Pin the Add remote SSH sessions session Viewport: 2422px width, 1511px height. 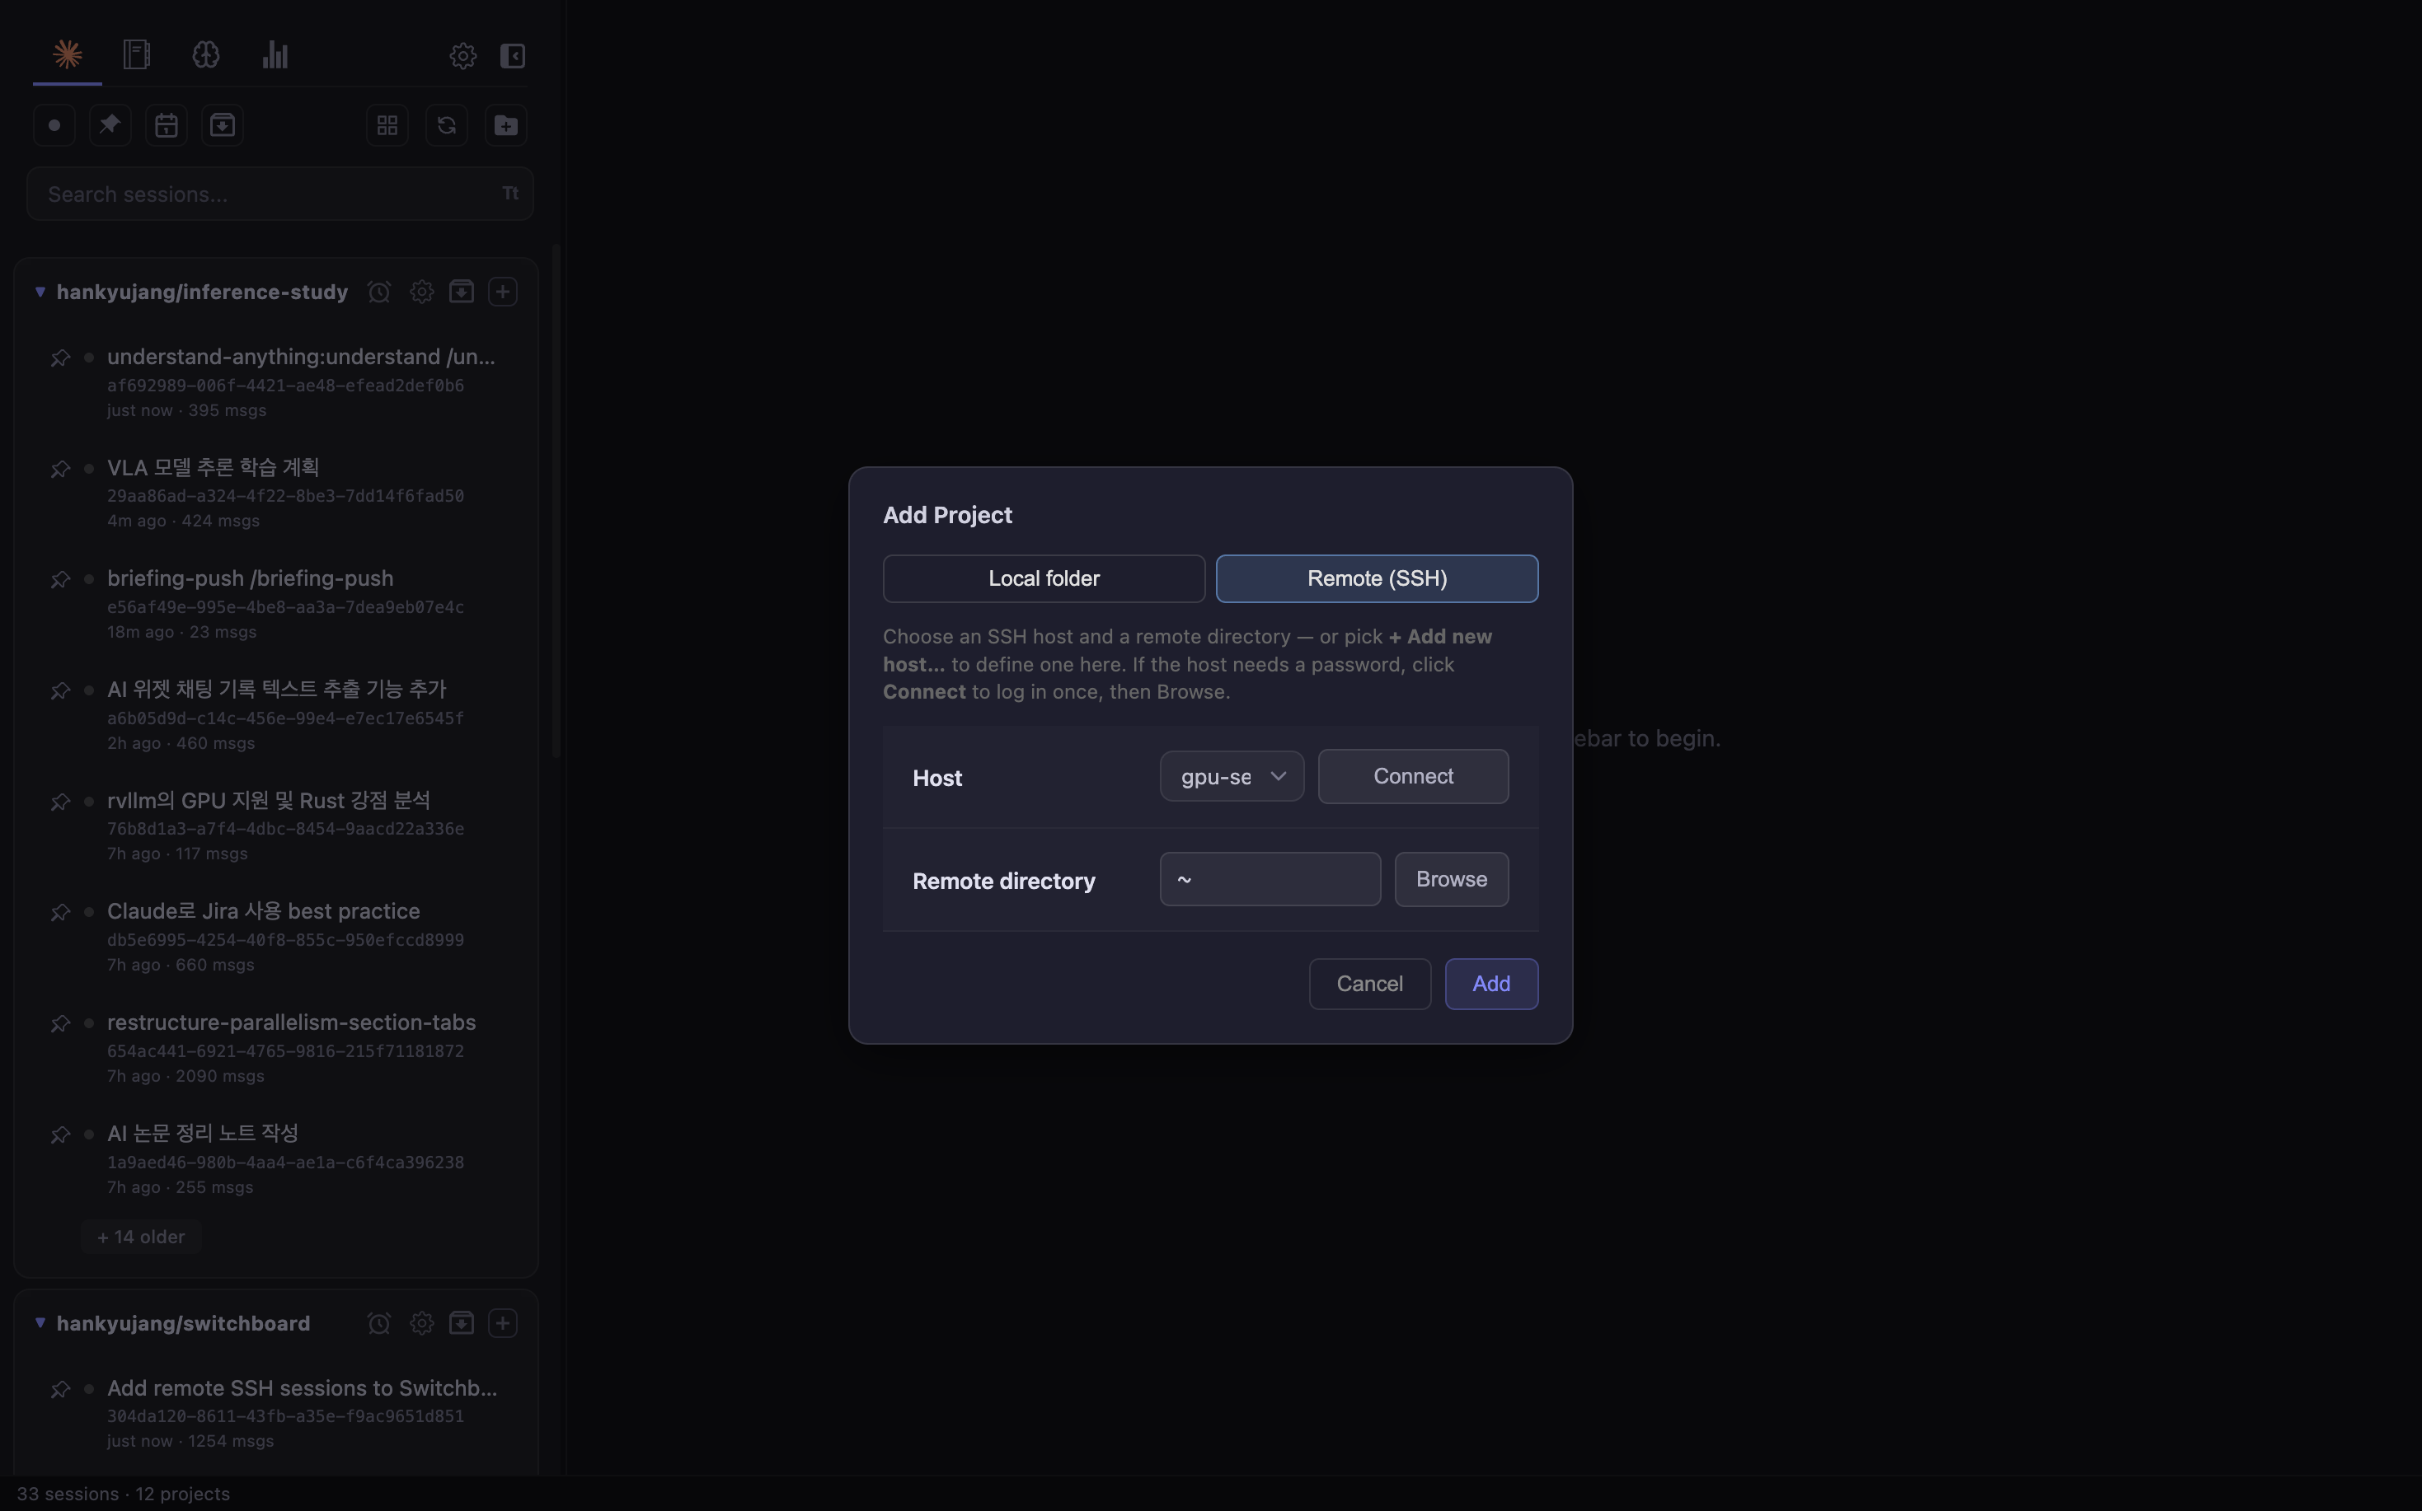60,1389
